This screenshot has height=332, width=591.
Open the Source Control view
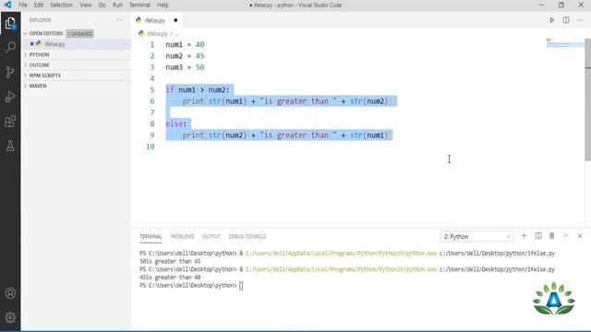point(10,72)
